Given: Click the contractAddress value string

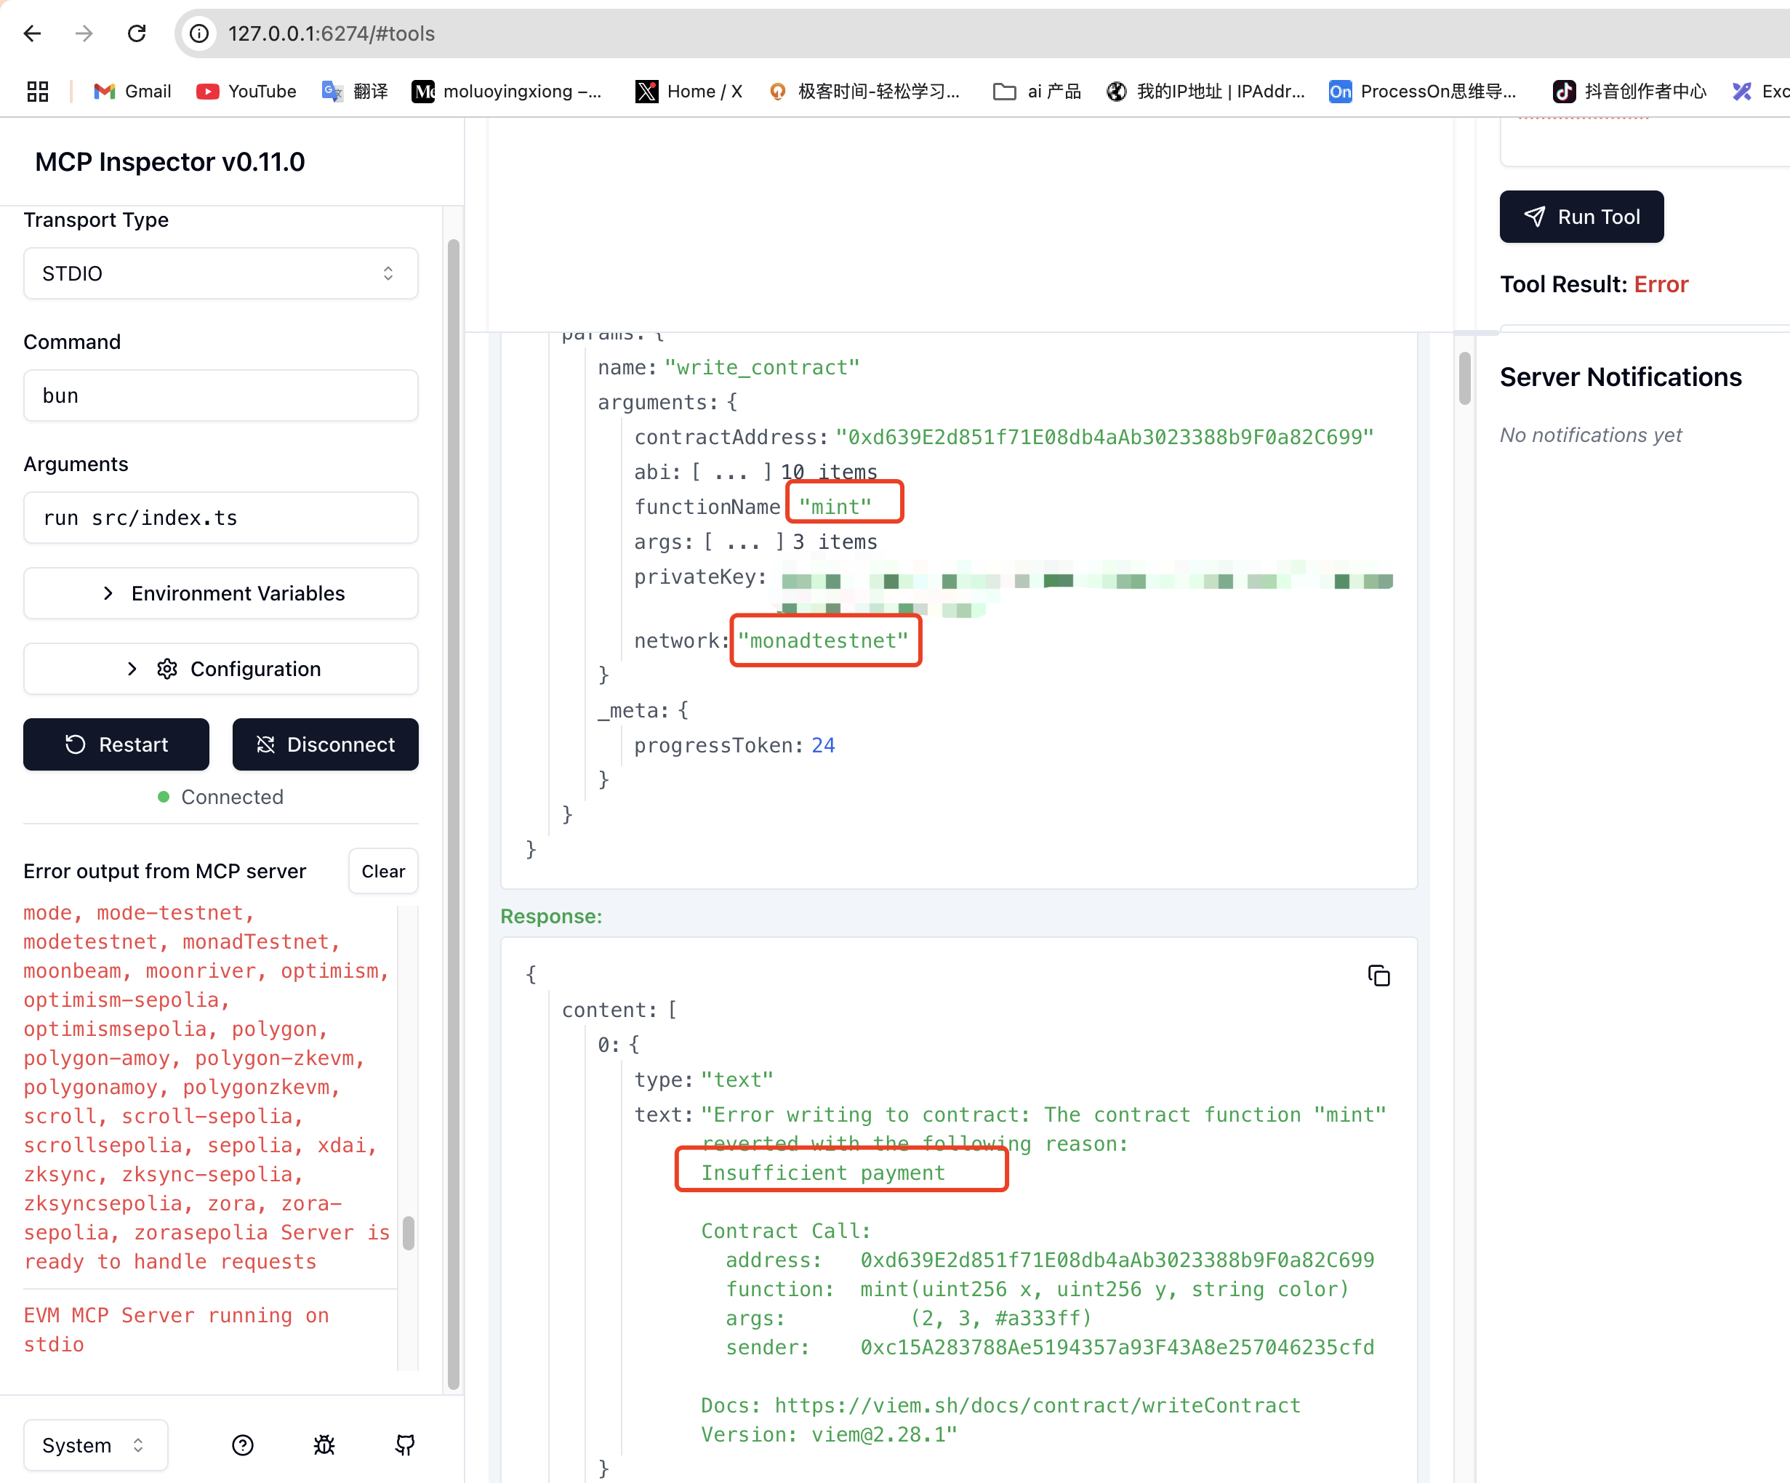Looking at the screenshot, I should [x=1104, y=436].
